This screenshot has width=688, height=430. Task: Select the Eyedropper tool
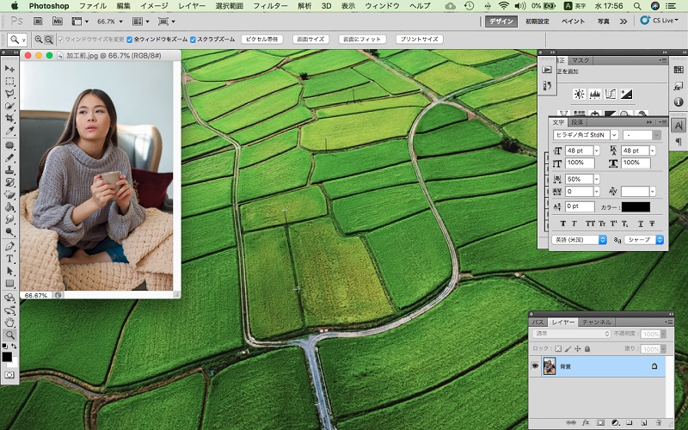pyautogui.click(x=9, y=131)
